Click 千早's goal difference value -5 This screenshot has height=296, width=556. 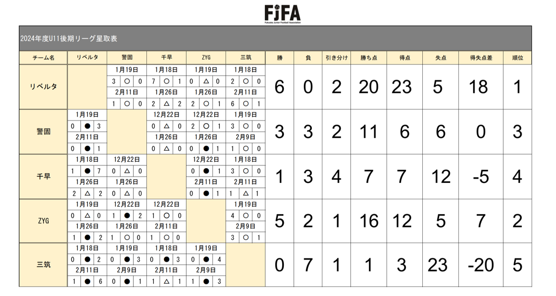coord(481,176)
